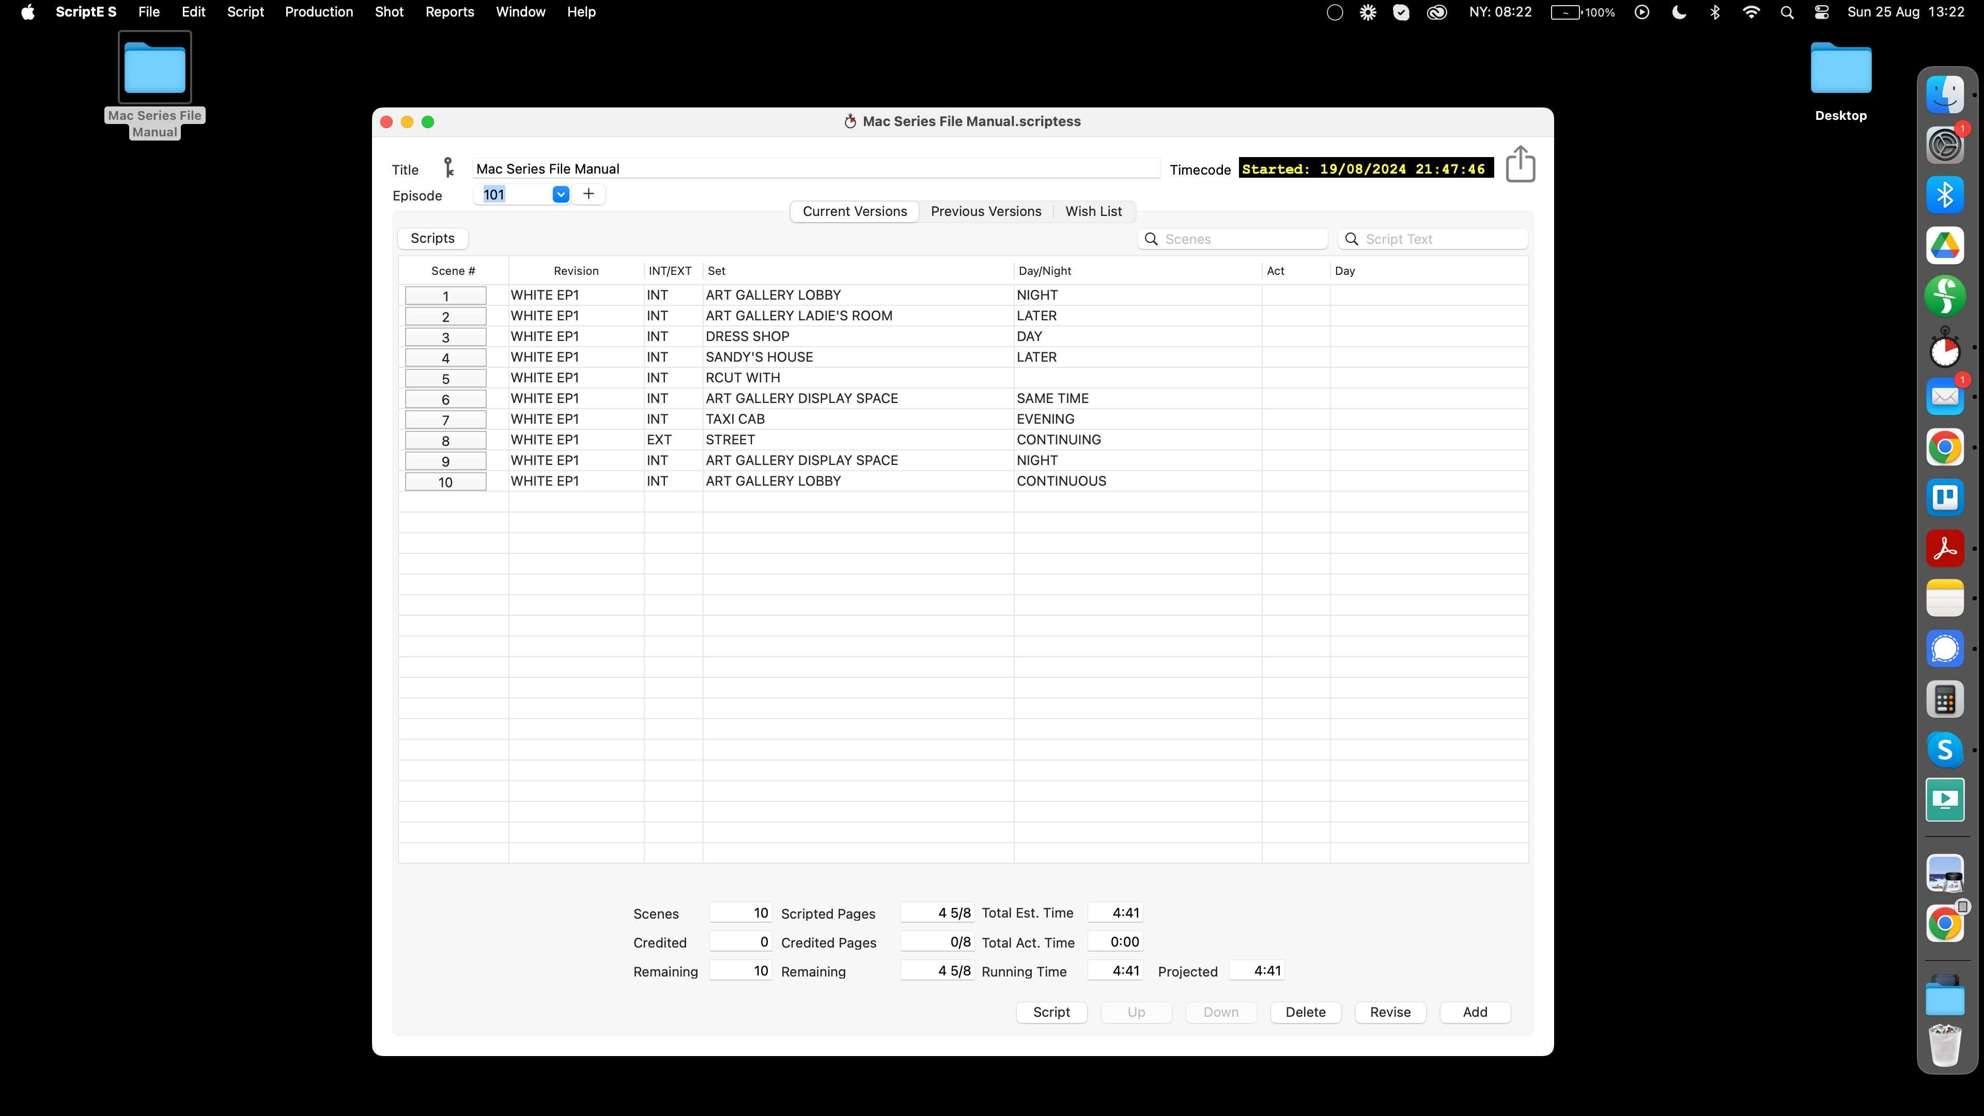Click the plus icon to add episode

click(x=588, y=194)
